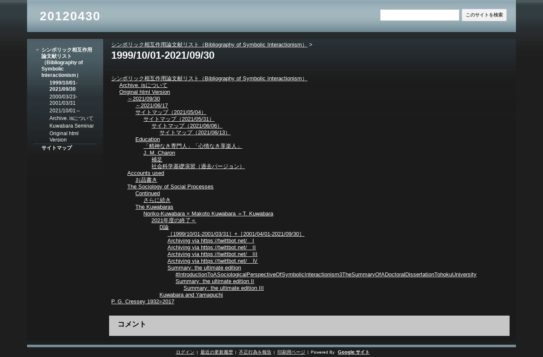Open the ～2021/06/17 link
543x357 pixels.
point(151,105)
